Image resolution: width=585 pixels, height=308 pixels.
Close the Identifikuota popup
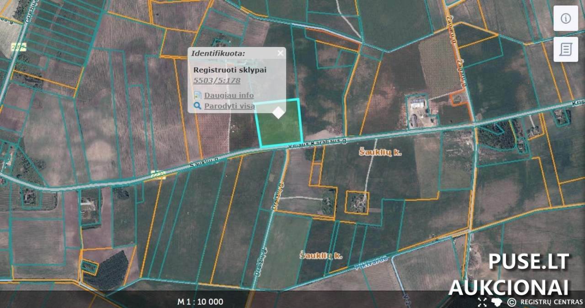[280, 53]
